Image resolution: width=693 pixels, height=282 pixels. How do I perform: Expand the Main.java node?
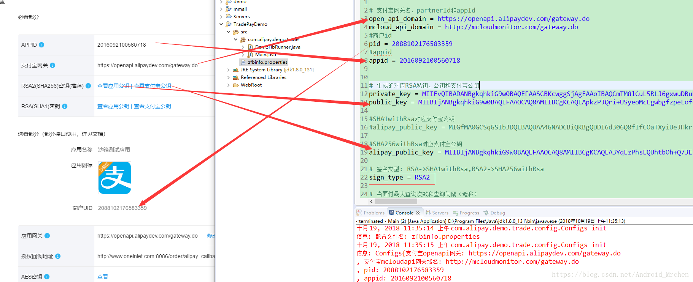pyautogui.click(x=243, y=55)
